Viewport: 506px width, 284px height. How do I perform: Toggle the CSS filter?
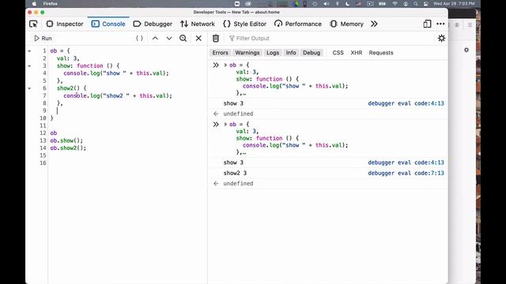pyautogui.click(x=338, y=53)
